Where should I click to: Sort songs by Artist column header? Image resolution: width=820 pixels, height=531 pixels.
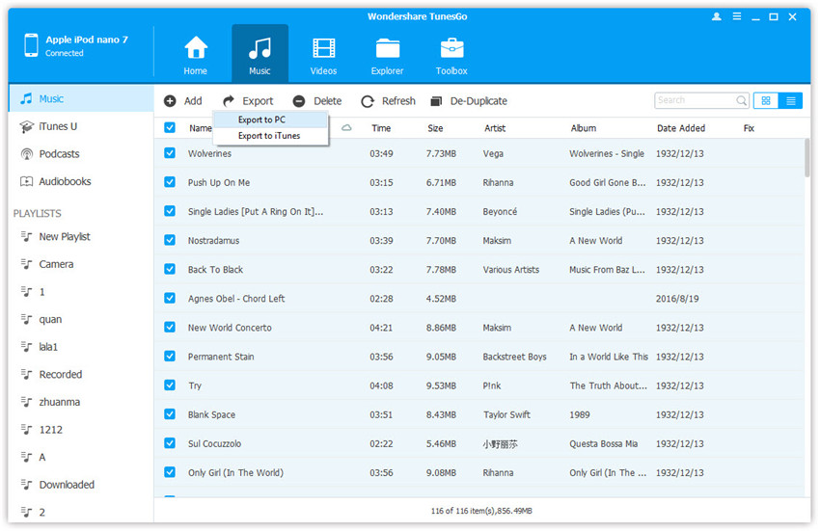[x=495, y=128]
